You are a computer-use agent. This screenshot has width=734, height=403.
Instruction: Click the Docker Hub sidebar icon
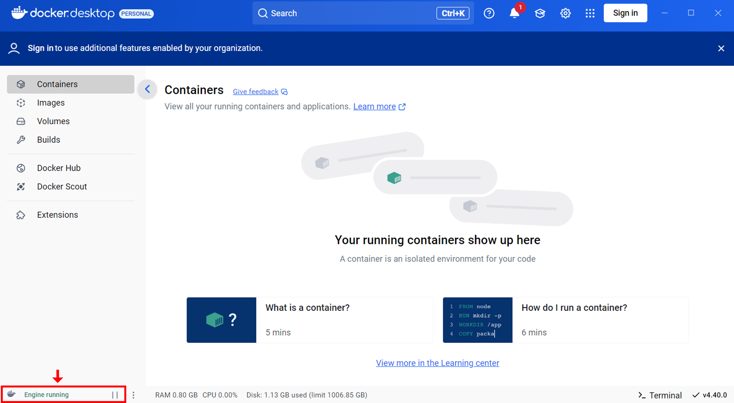(x=21, y=168)
